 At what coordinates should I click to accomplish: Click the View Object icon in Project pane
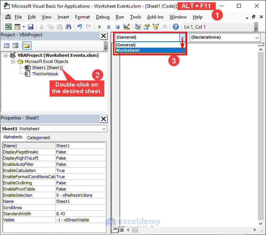coord(15,46)
